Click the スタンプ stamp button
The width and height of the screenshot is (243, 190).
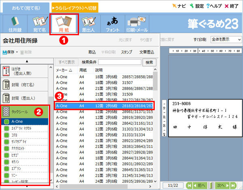pyautogui.click(x=126, y=52)
